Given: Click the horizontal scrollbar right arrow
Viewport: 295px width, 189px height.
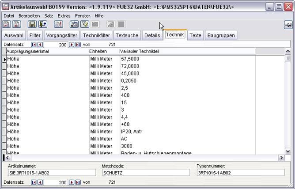Looking at the screenshot, I should 281,158.
